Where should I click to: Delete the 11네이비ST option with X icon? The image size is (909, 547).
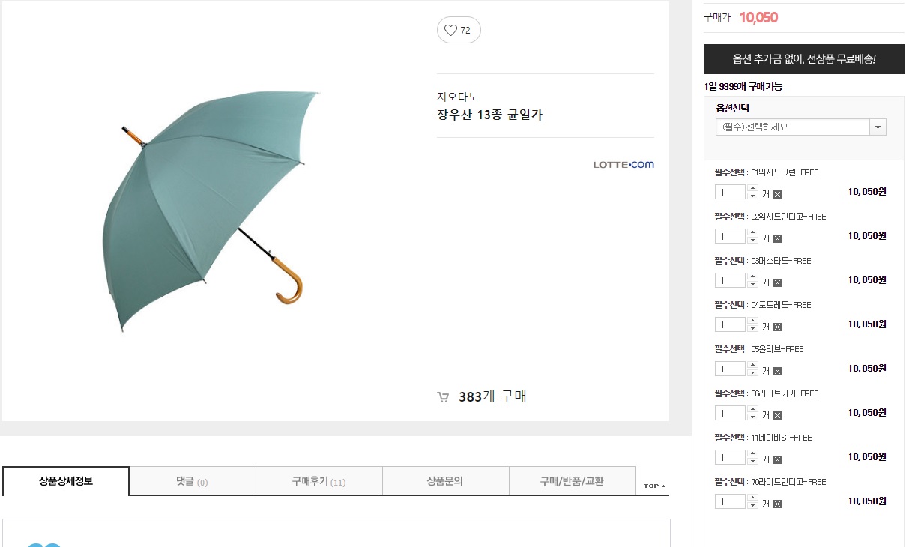tap(777, 459)
